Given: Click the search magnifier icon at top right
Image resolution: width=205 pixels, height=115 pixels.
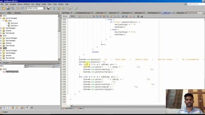Looking at the screenshot, I should [x=185, y=4].
